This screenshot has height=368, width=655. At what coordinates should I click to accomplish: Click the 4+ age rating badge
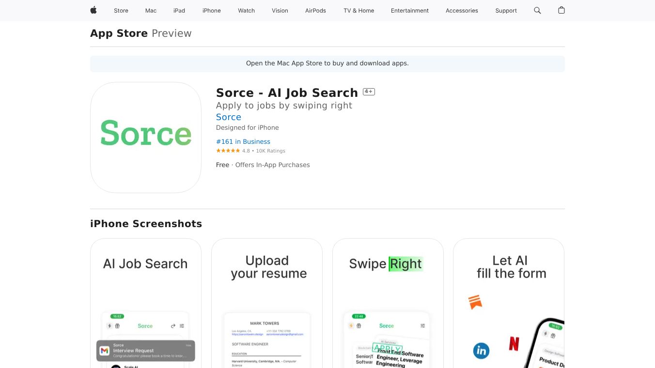pos(369,92)
